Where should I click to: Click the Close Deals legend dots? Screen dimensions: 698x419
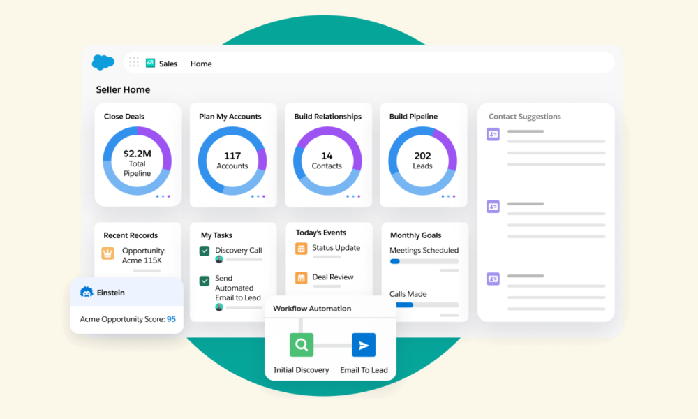(x=163, y=196)
